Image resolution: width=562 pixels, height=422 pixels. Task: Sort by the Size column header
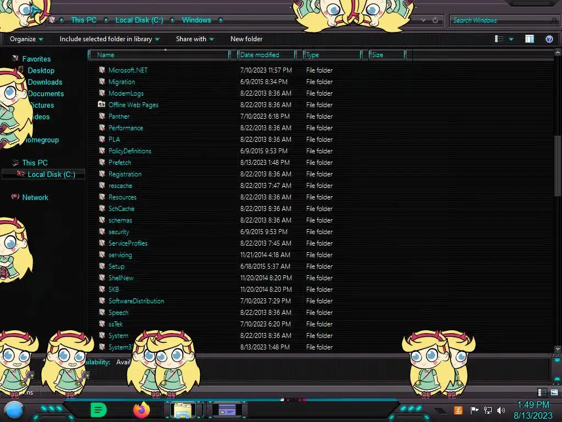click(x=387, y=54)
